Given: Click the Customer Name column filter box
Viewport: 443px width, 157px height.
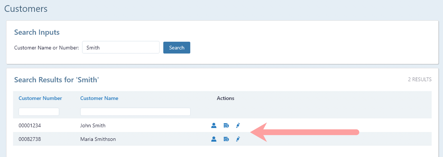Looking at the screenshot, I should click(x=135, y=112).
